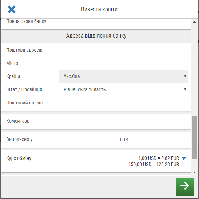Click the Повна назва банку field
Viewport: 199px width, 199px height.
(124, 22)
